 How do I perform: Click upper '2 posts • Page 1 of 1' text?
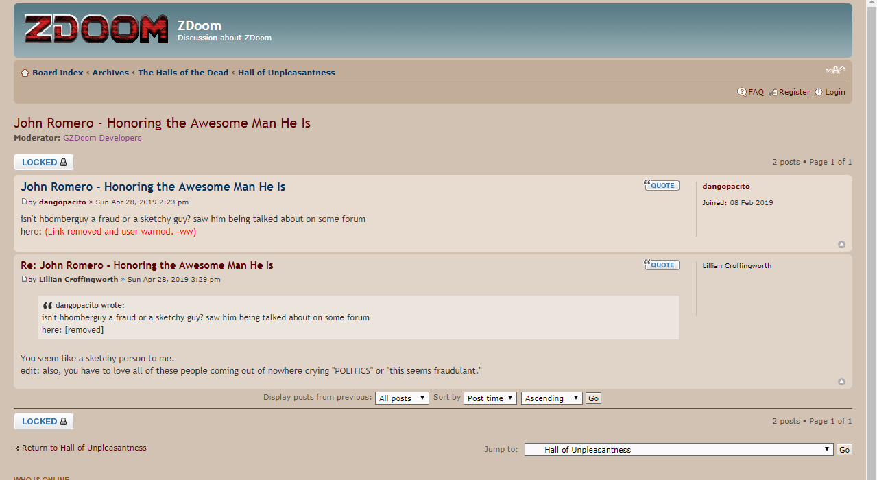point(812,163)
